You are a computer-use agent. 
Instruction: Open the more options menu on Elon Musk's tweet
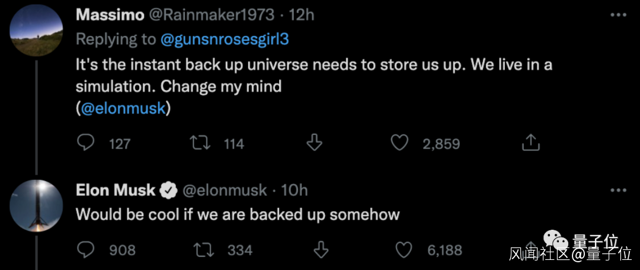618,190
